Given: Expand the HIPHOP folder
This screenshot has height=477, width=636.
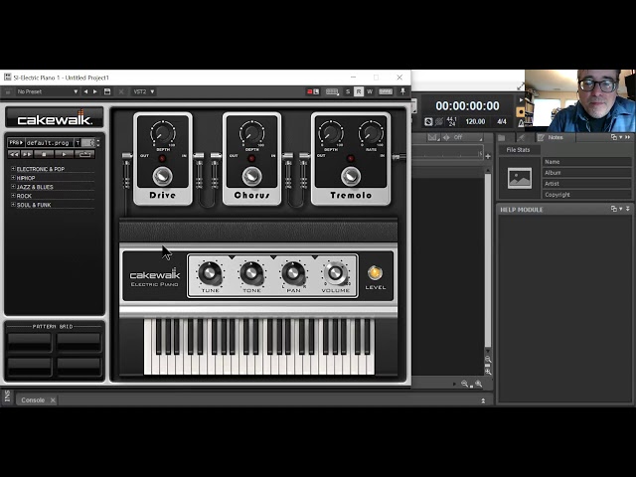Looking at the screenshot, I should tap(13, 177).
